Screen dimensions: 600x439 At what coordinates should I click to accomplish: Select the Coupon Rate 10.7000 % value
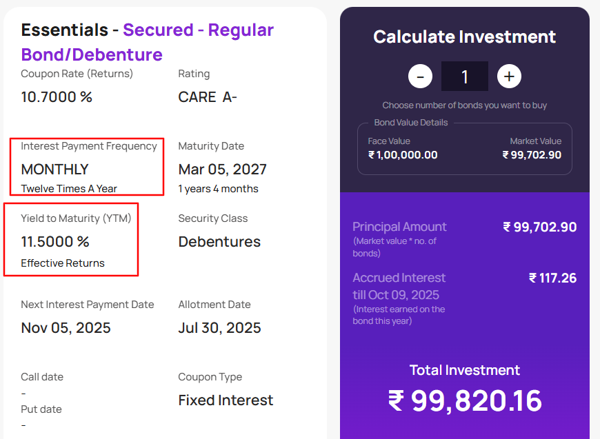[57, 97]
